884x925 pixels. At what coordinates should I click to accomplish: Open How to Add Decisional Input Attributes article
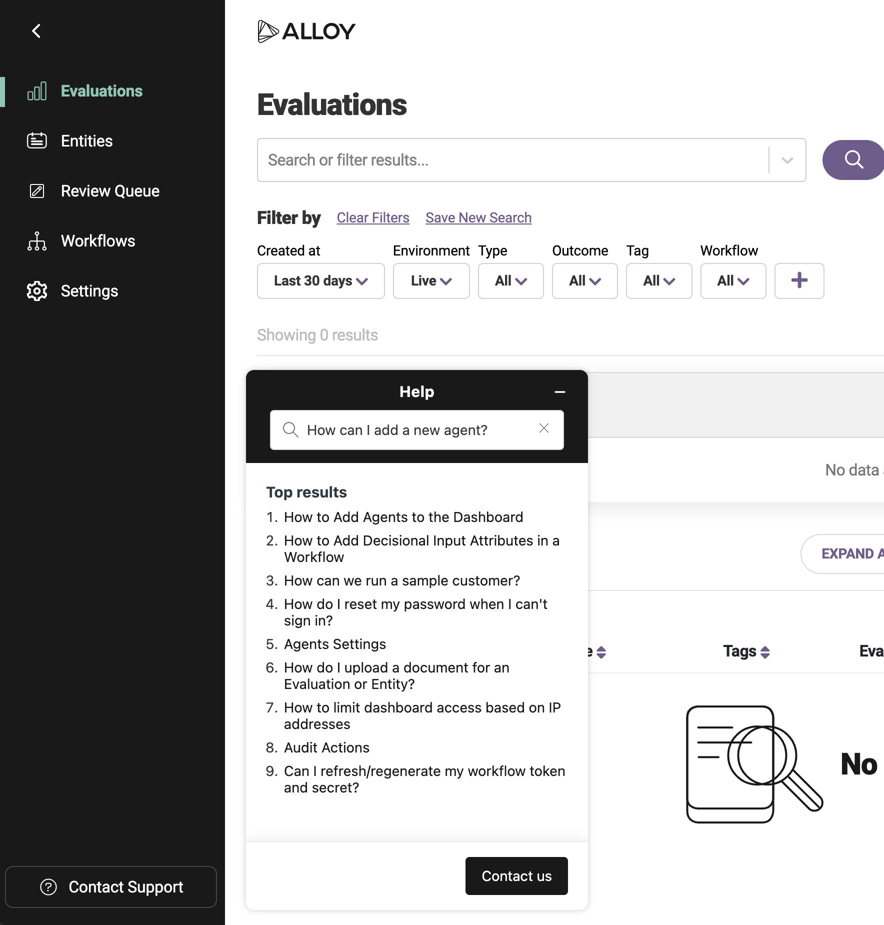tap(421, 548)
